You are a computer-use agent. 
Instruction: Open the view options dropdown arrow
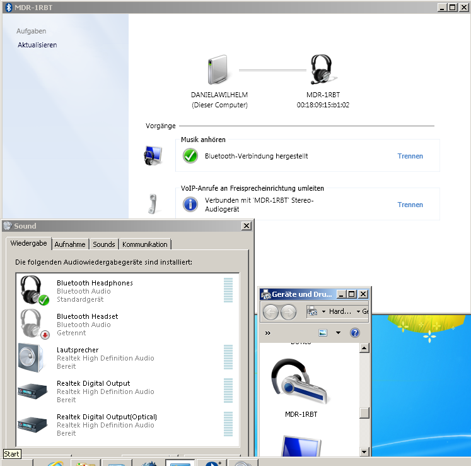(338, 333)
